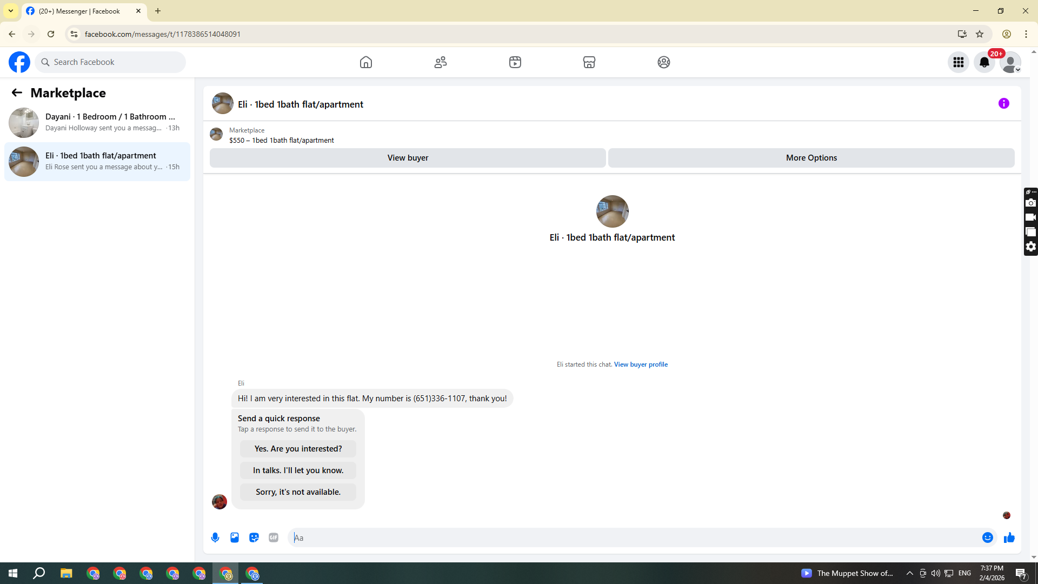Viewport: 1038px width, 584px height.
Task: Open the sticker picker icon
Action: [x=254, y=537]
